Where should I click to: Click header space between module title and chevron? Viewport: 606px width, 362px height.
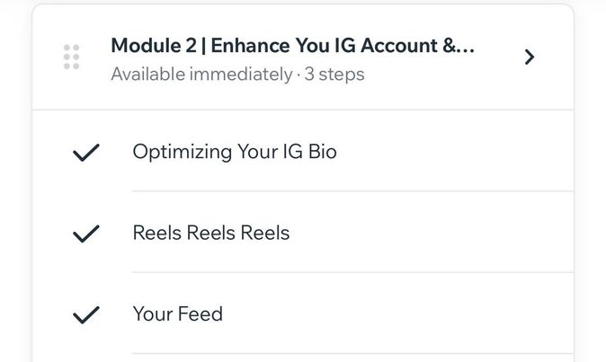(499, 57)
